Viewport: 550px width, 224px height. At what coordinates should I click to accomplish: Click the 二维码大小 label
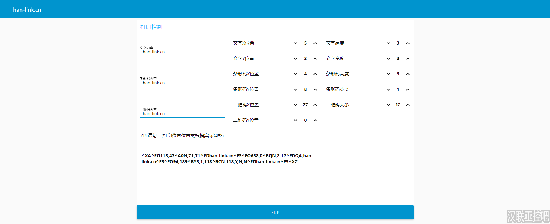337,105
